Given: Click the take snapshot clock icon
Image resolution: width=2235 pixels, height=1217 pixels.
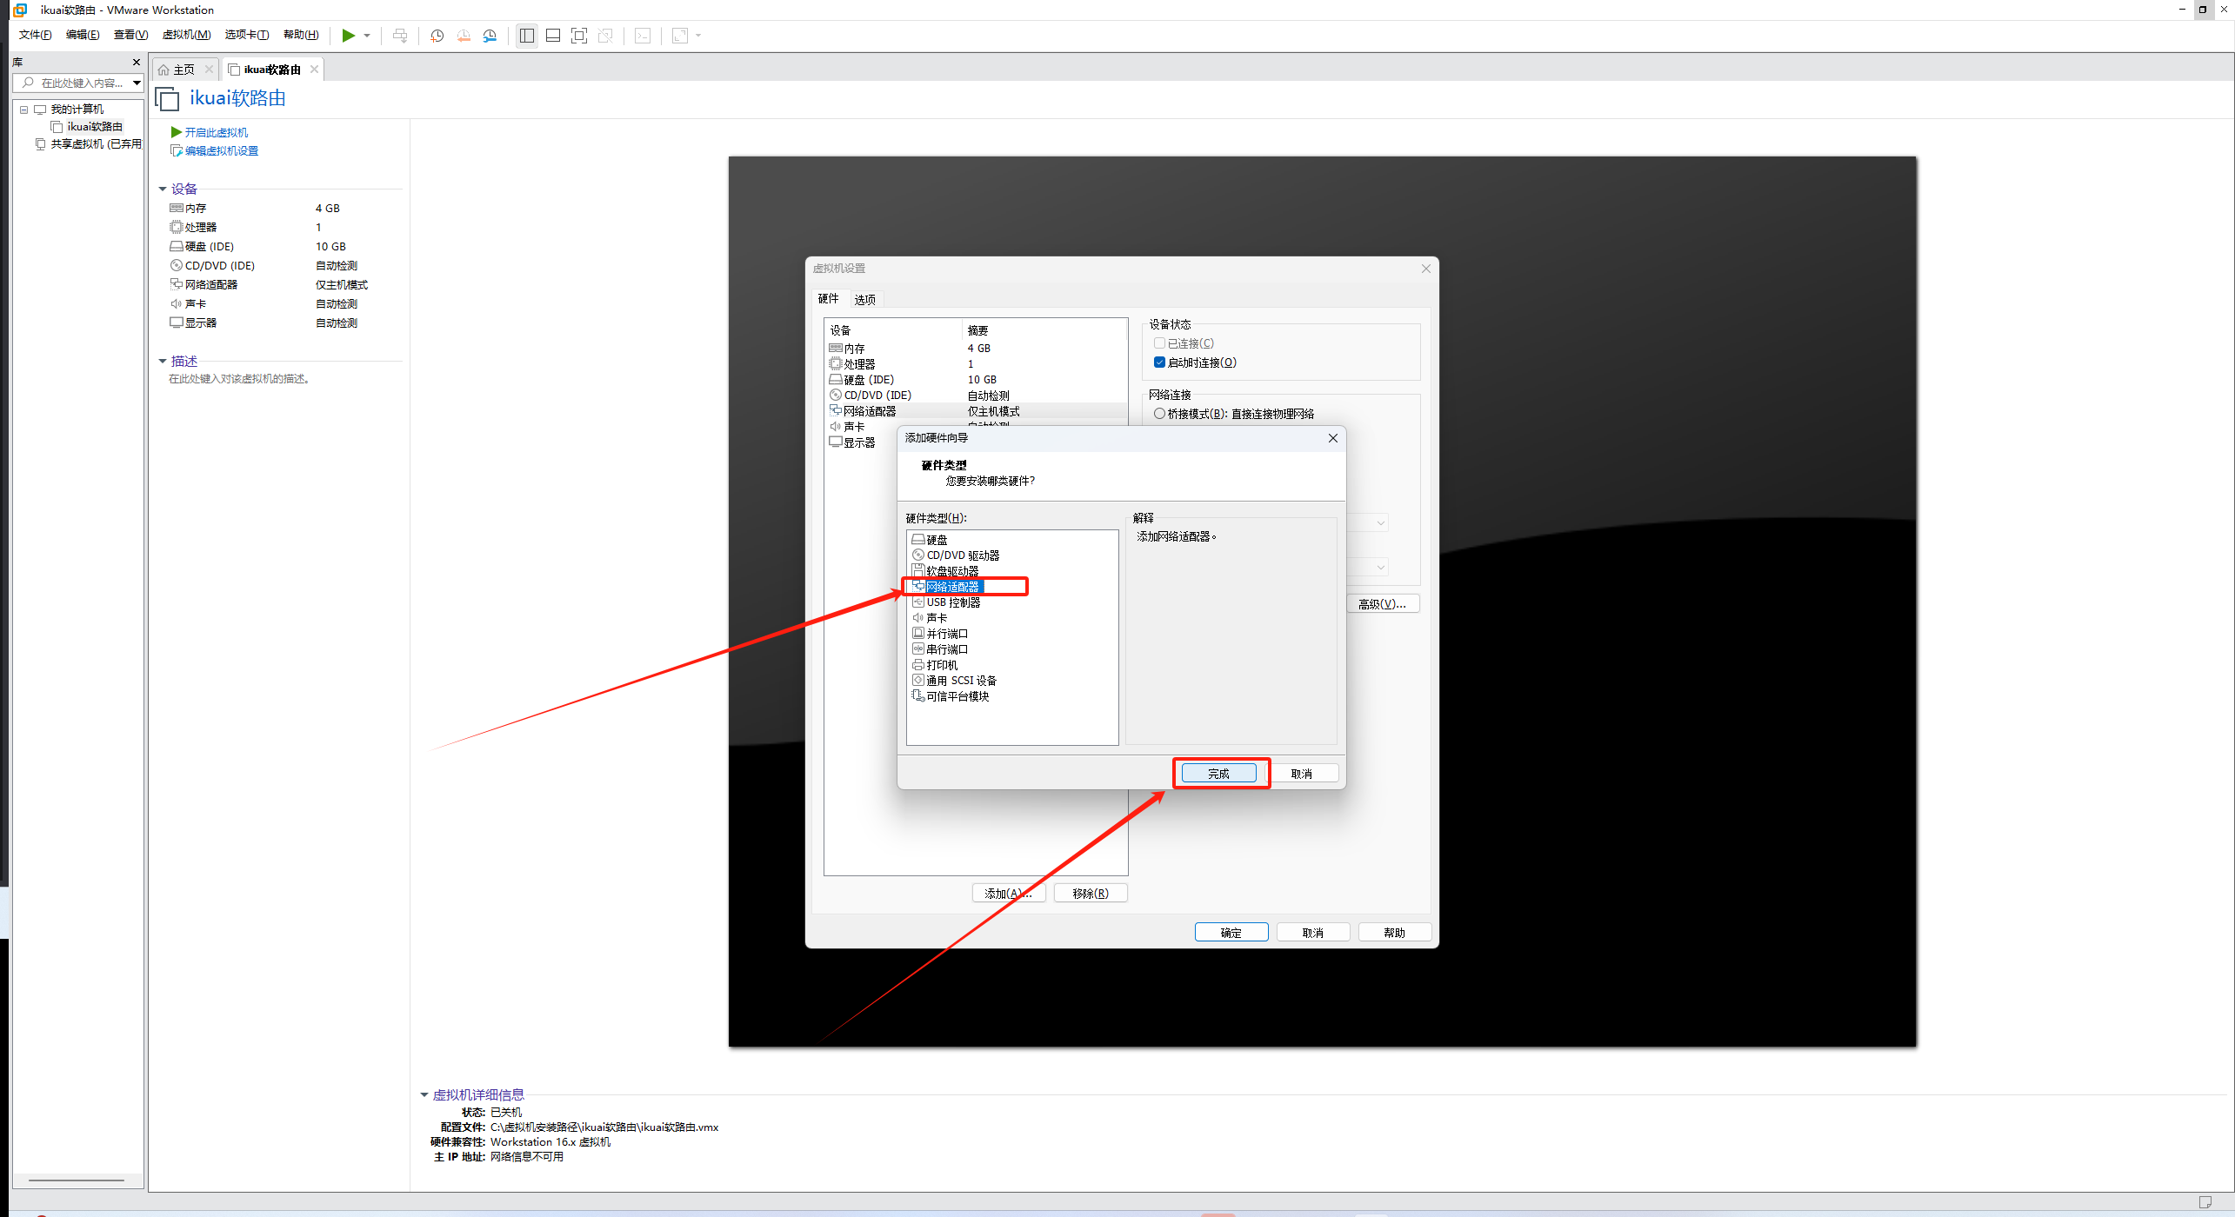Looking at the screenshot, I should point(437,36).
